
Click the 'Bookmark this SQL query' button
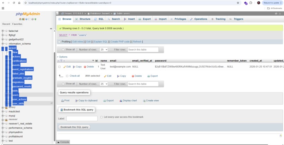coord(74,127)
